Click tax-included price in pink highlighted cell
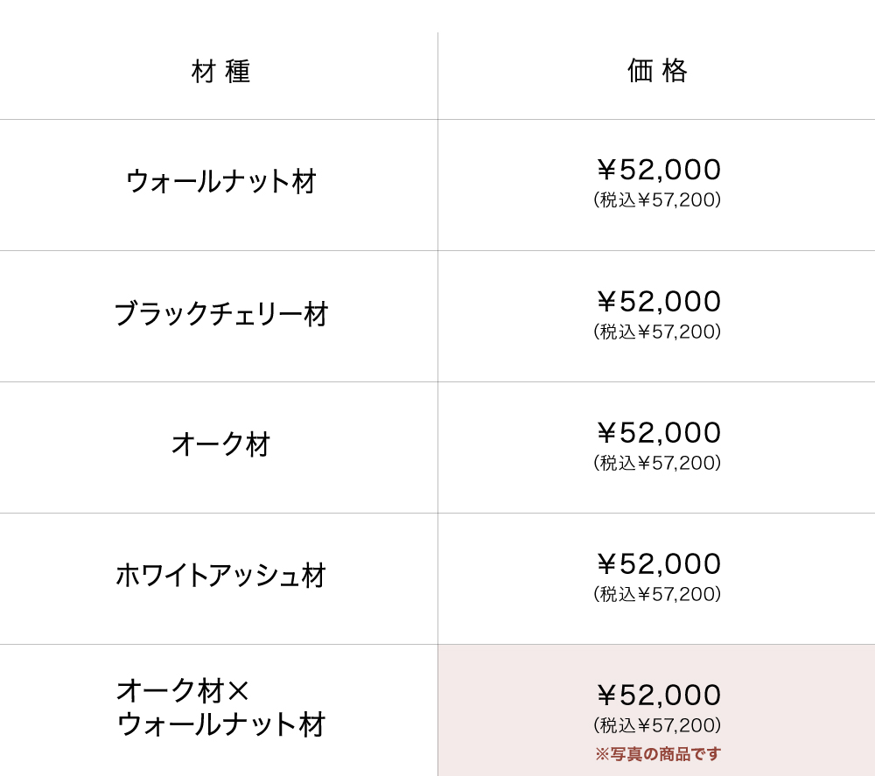Screen dimensions: 875x776 coord(657,726)
